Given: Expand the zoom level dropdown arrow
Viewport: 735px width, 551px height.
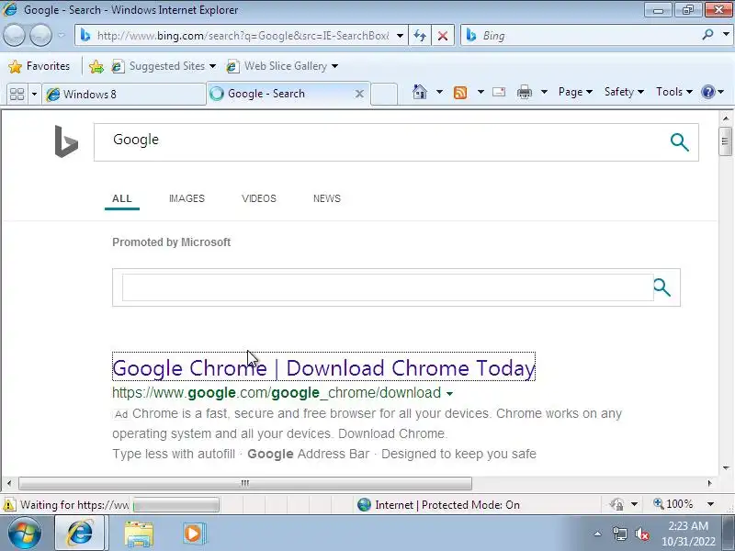Looking at the screenshot, I should coord(710,504).
